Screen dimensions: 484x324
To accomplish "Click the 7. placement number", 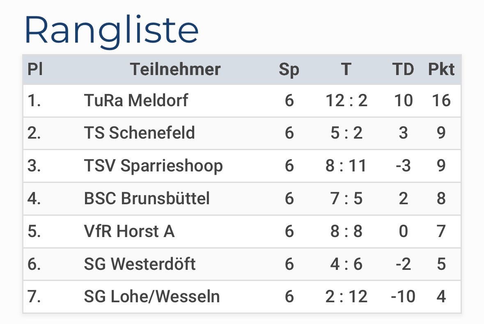I will point(34,297).
